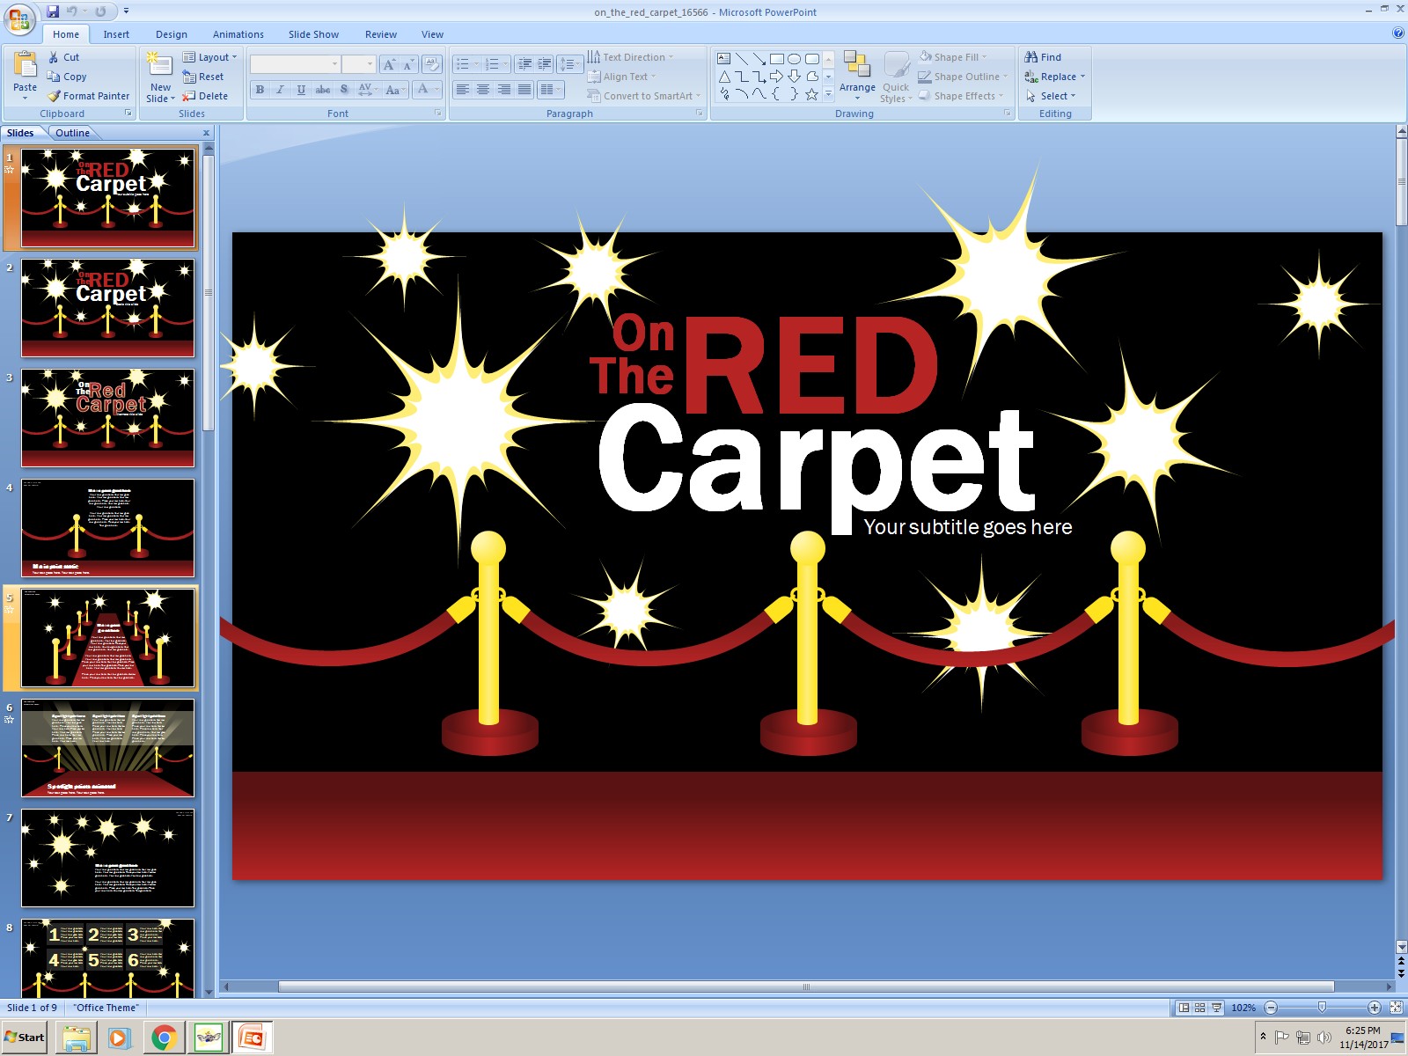Select the 5-point star shape in gallery
Image resolution: width=1408 pixels, height=1056 pixels.
tap(811, 94)
